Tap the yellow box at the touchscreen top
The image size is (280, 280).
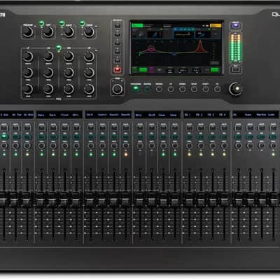[216, 26]
